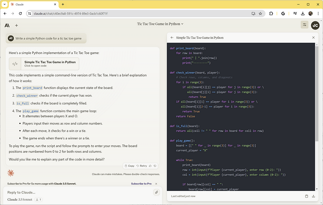Screen dimensions: 323x205
Task: Open Claude 3.5 Sonnet model selector
Action: [x=20, y=200]
